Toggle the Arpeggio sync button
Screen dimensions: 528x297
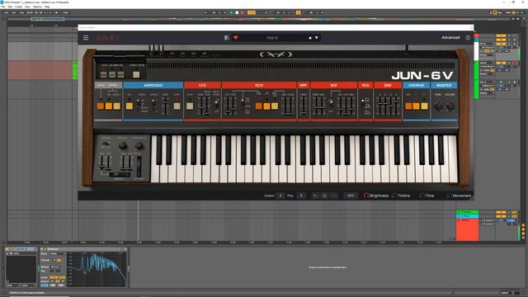click(x=177, y=106)
